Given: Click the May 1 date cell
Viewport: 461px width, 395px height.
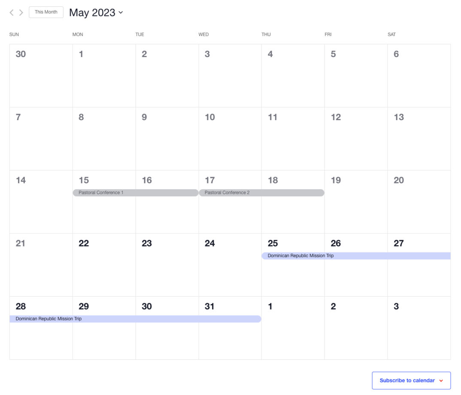Looking at the screenshot, I should (103, 75).
